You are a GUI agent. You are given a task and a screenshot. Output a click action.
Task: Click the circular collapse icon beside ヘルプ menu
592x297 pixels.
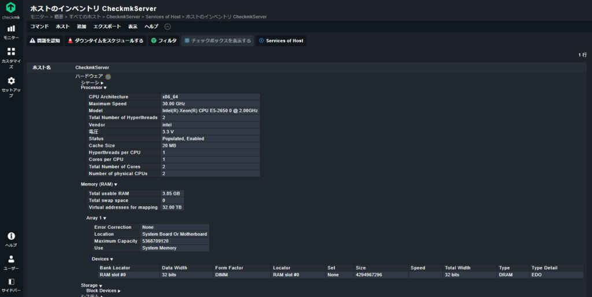pos(168,27)
